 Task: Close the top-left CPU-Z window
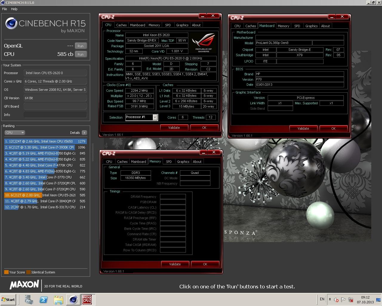[x=213, y=16]
